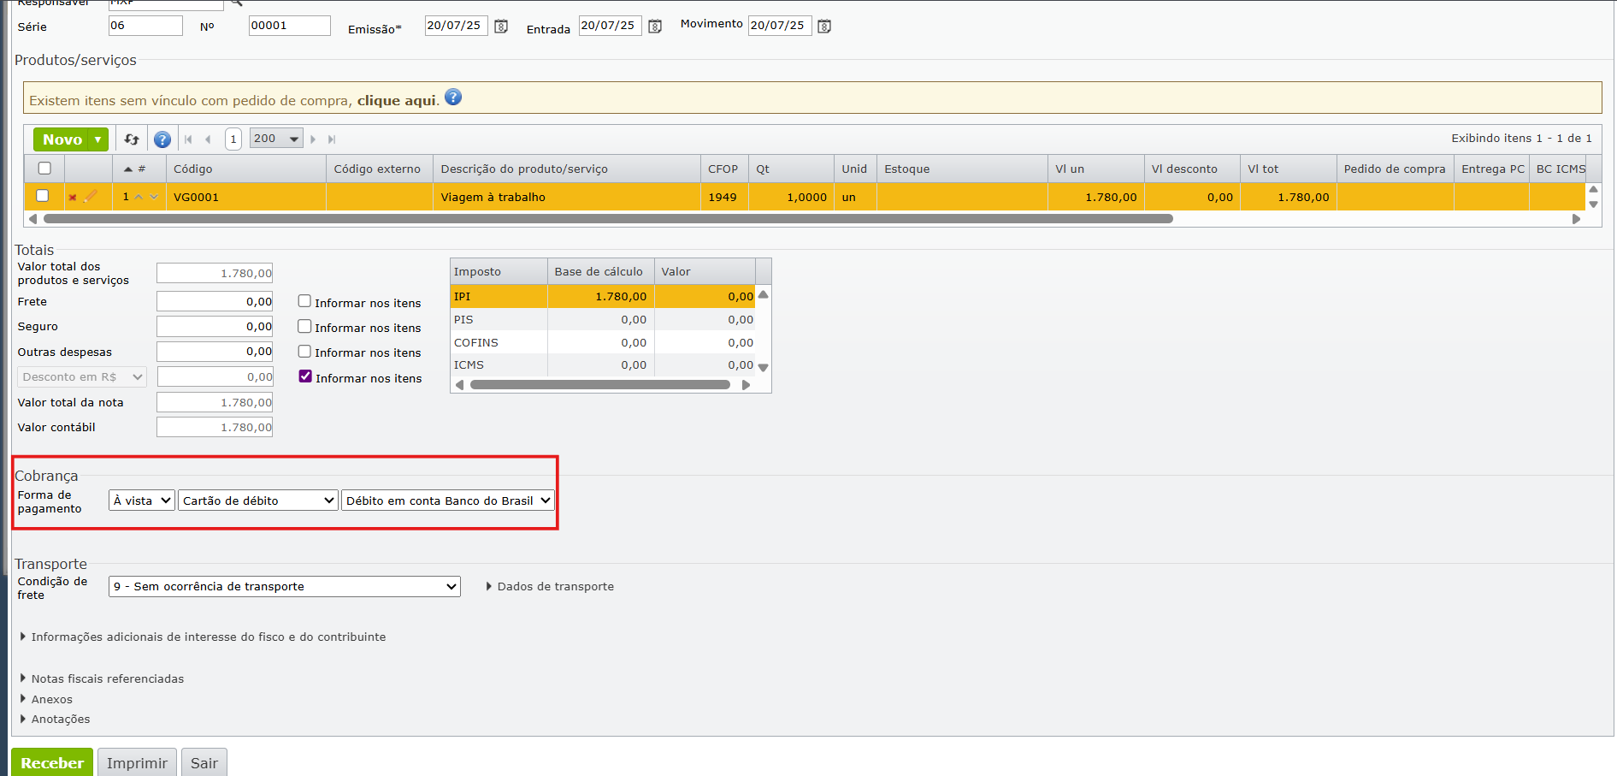The height and width of the screenshot is (776, 1617).
Task: Enable 'Informar nos itens' for Seguro
Action: [304, 326]
